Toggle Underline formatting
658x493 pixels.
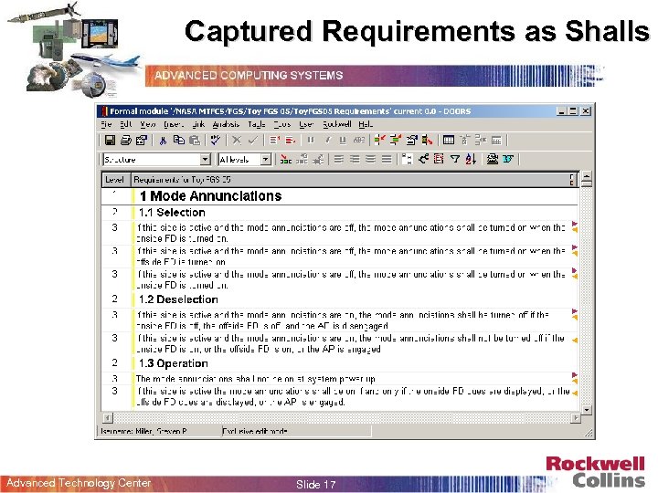point(343,140)
